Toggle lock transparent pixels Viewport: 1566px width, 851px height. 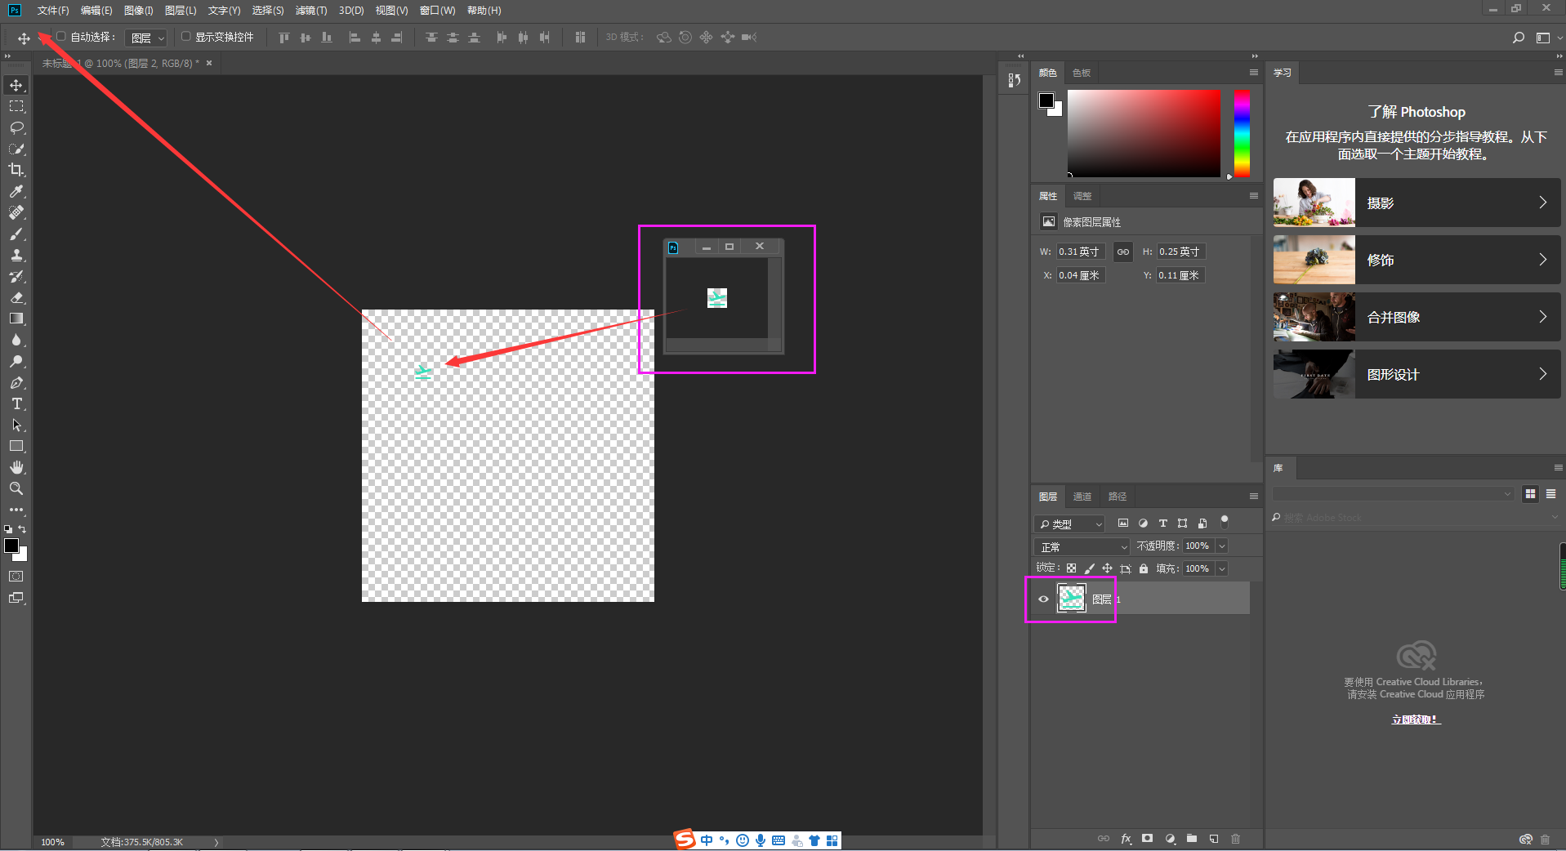pos(1071,568)
